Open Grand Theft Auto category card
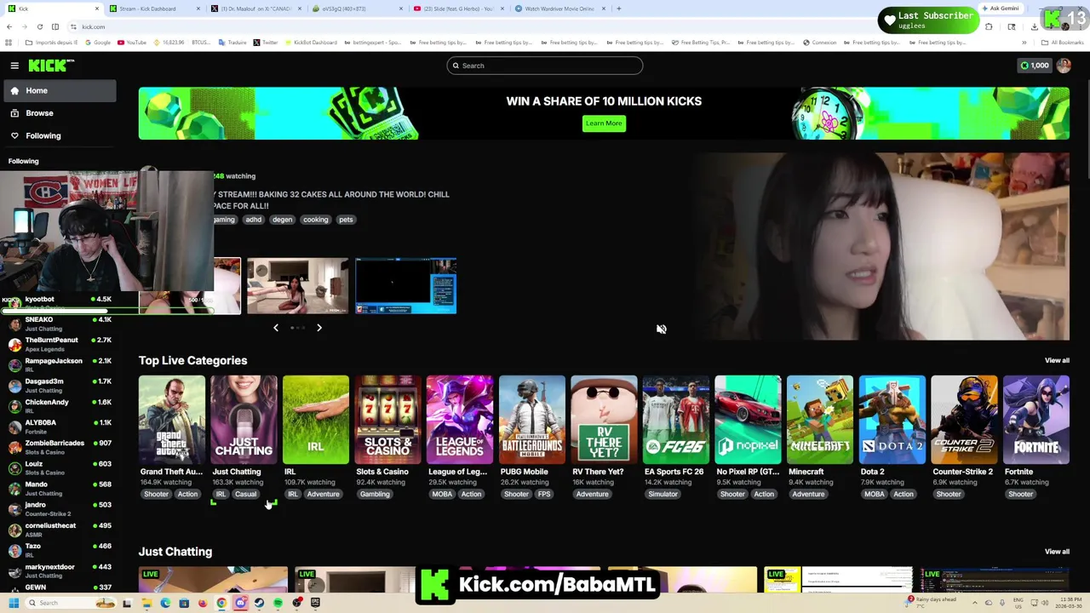Screen dimensions: 1090x613 coord(172,420)
